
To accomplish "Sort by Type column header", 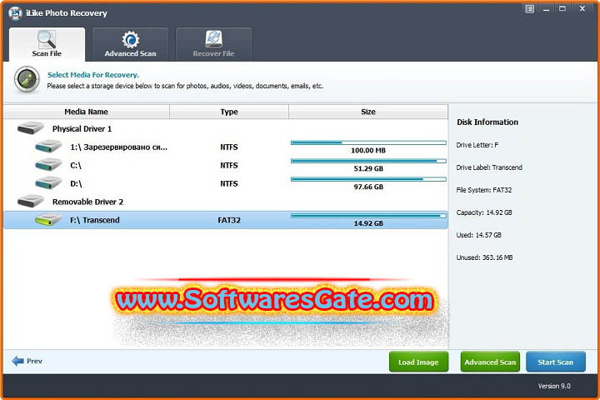I will [x=229, y=112].
